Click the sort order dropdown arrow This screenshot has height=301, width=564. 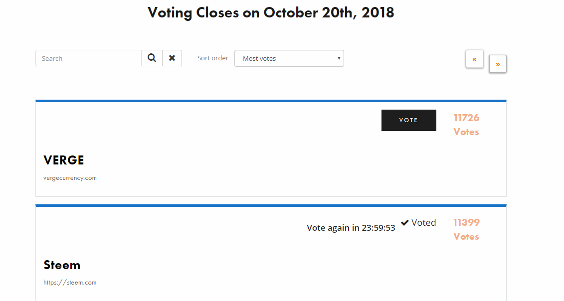click(x=339, y=58)
